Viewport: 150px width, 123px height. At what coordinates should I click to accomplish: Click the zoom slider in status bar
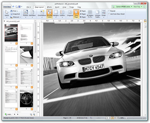point(134,118)
